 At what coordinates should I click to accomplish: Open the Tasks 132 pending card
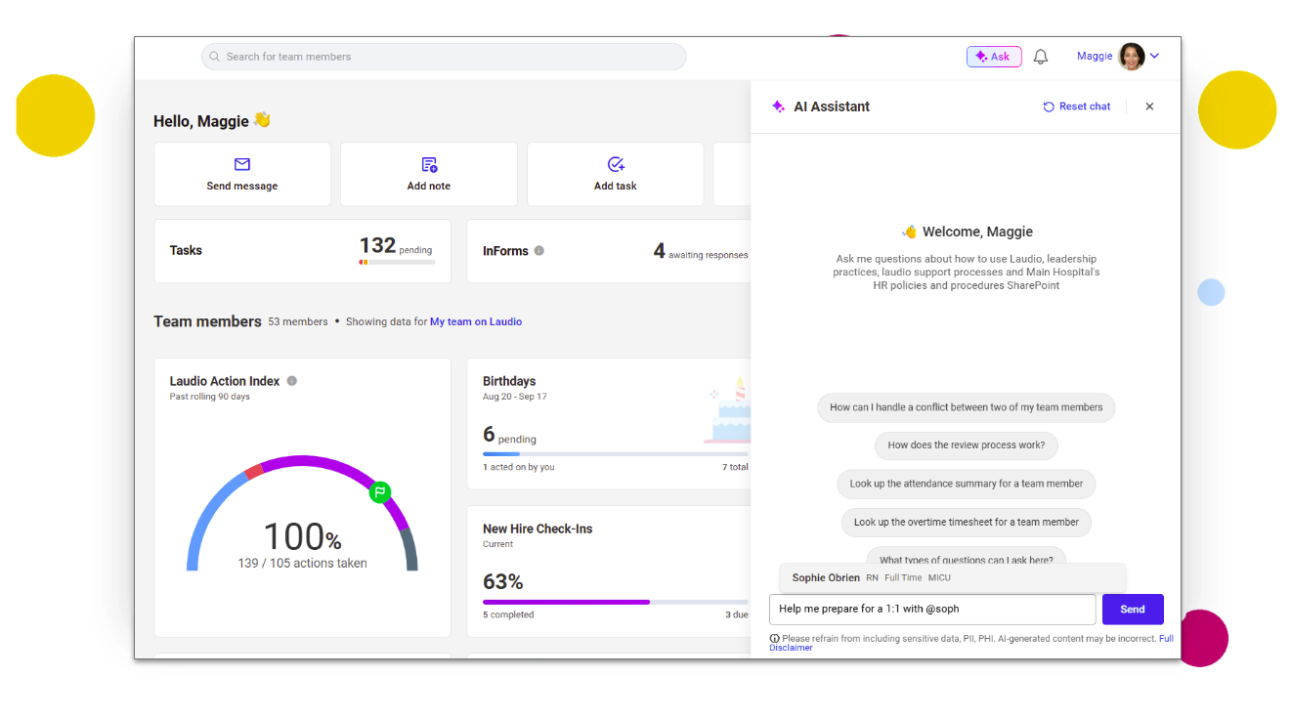point(302,251)
